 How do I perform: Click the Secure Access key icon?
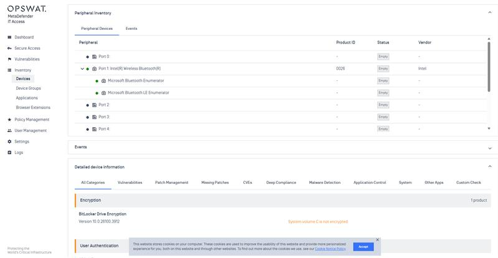pyautogui.click(x=9, y=49)
